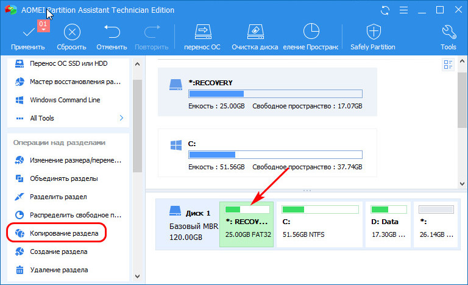Select Распределить свободное пространство operation
Screen dimensions: 468x285
(68, 215)
